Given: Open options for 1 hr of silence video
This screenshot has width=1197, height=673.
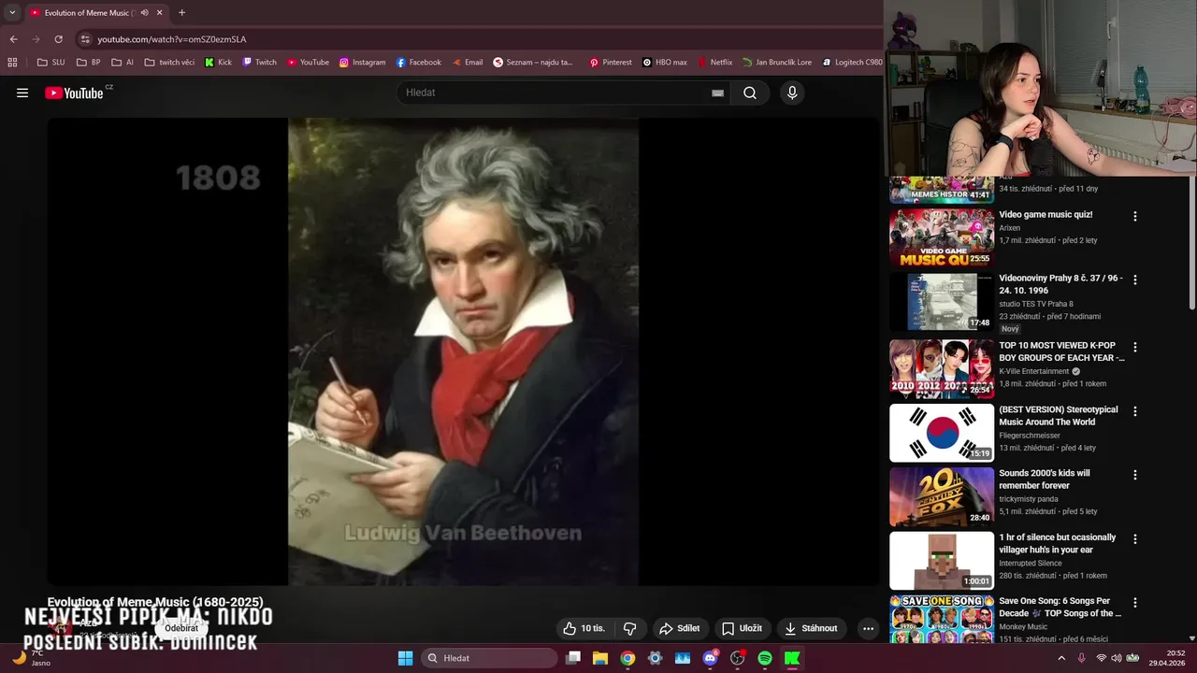Looking at the screenshot, I should (1135, 539).
